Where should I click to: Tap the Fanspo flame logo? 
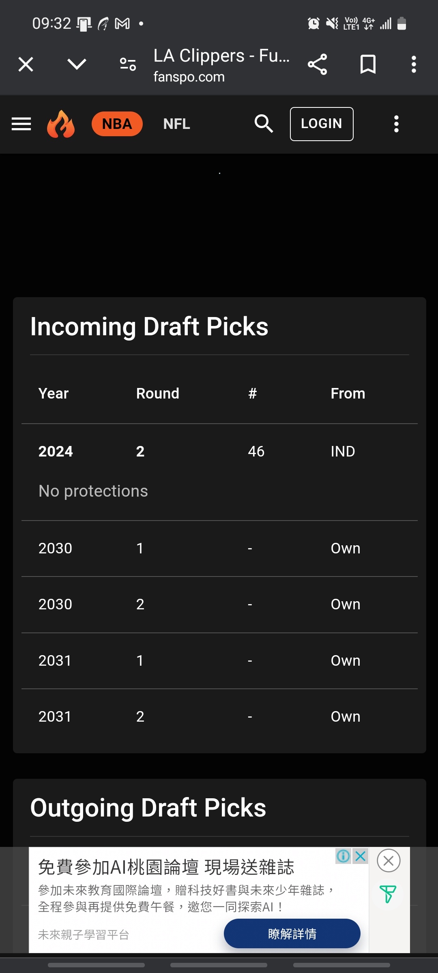(x=61, y=124)
